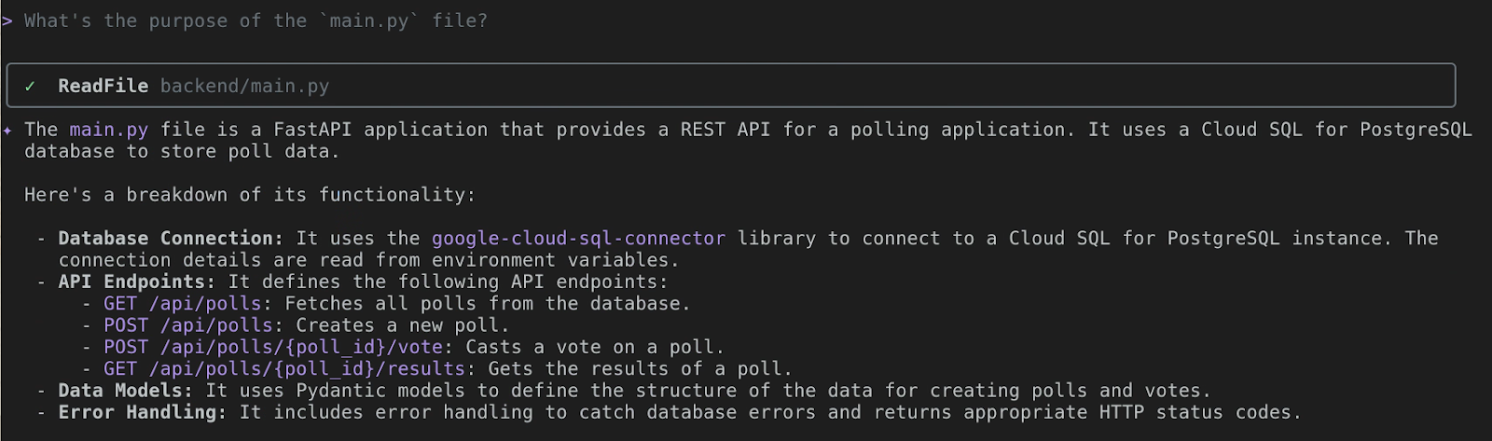The image size is (1492, 441).
Task: Click the "Here's a breakdown" line
Action: 250,195
